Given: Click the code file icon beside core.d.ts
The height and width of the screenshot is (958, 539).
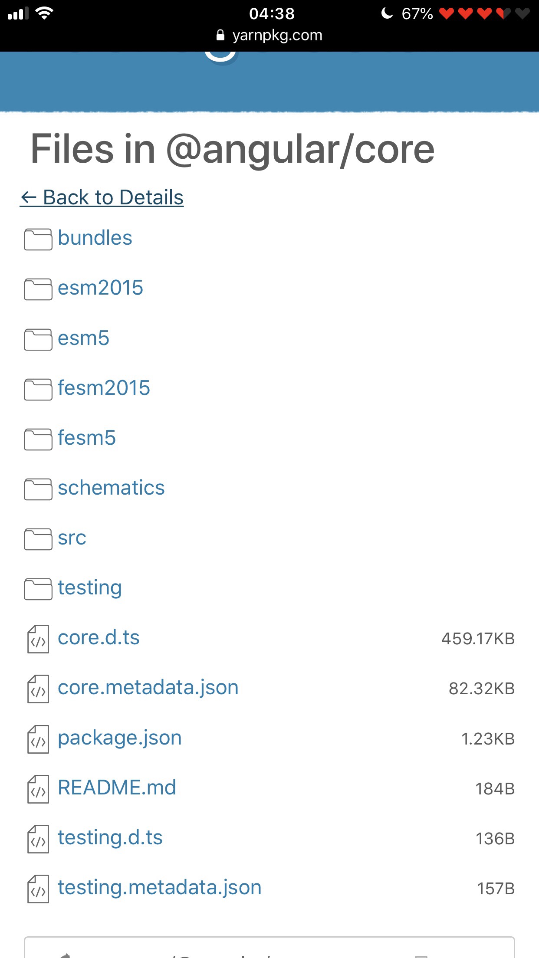Looking at the screenshot, I should click(x=38, y=639).
